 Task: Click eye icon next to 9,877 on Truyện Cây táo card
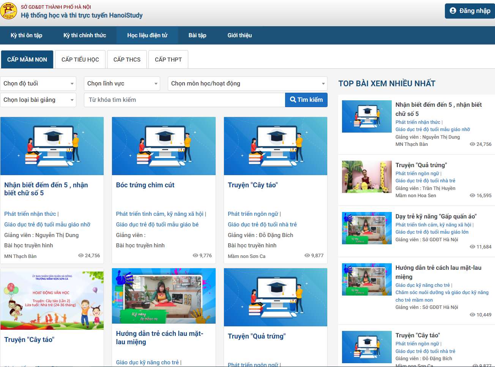(307, 255)
